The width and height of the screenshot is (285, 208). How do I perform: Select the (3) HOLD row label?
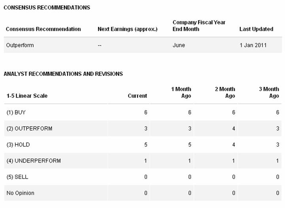[18, 145]
